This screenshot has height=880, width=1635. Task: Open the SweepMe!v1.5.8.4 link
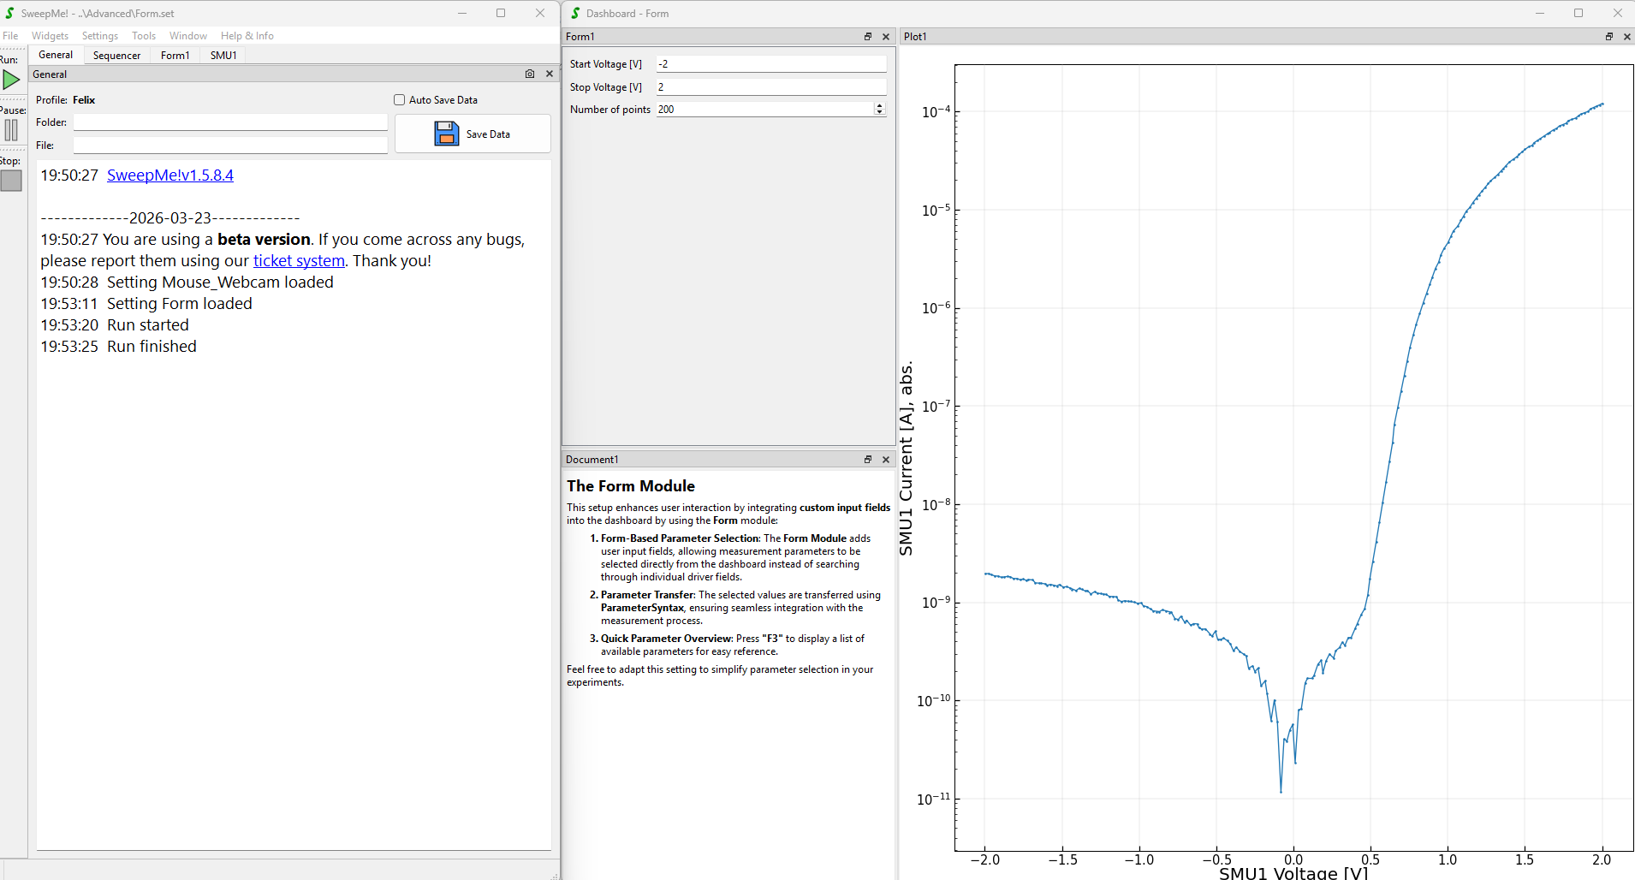pyautogui.click(x=169, y=175)
